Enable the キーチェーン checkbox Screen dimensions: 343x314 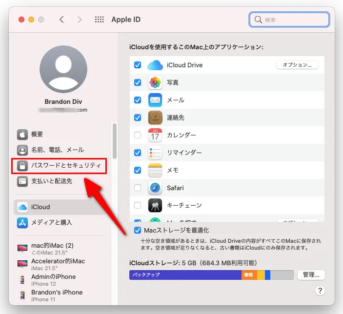(x=138, y=205)
